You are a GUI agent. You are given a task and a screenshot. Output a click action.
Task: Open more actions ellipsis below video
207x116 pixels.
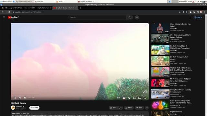[147, 108]
